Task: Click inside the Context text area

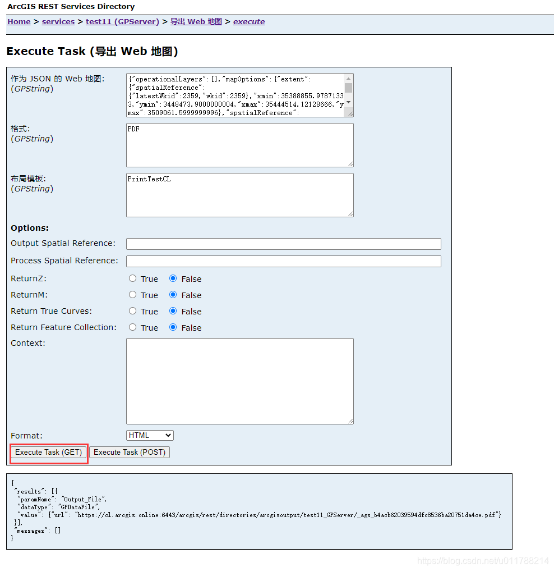Action: tap(239, 381)
